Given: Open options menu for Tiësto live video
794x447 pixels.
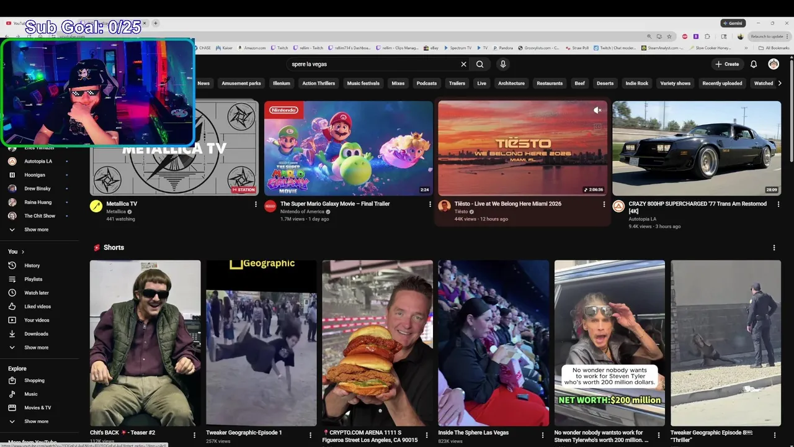Looking at the screenshot, I should [604, 204].
